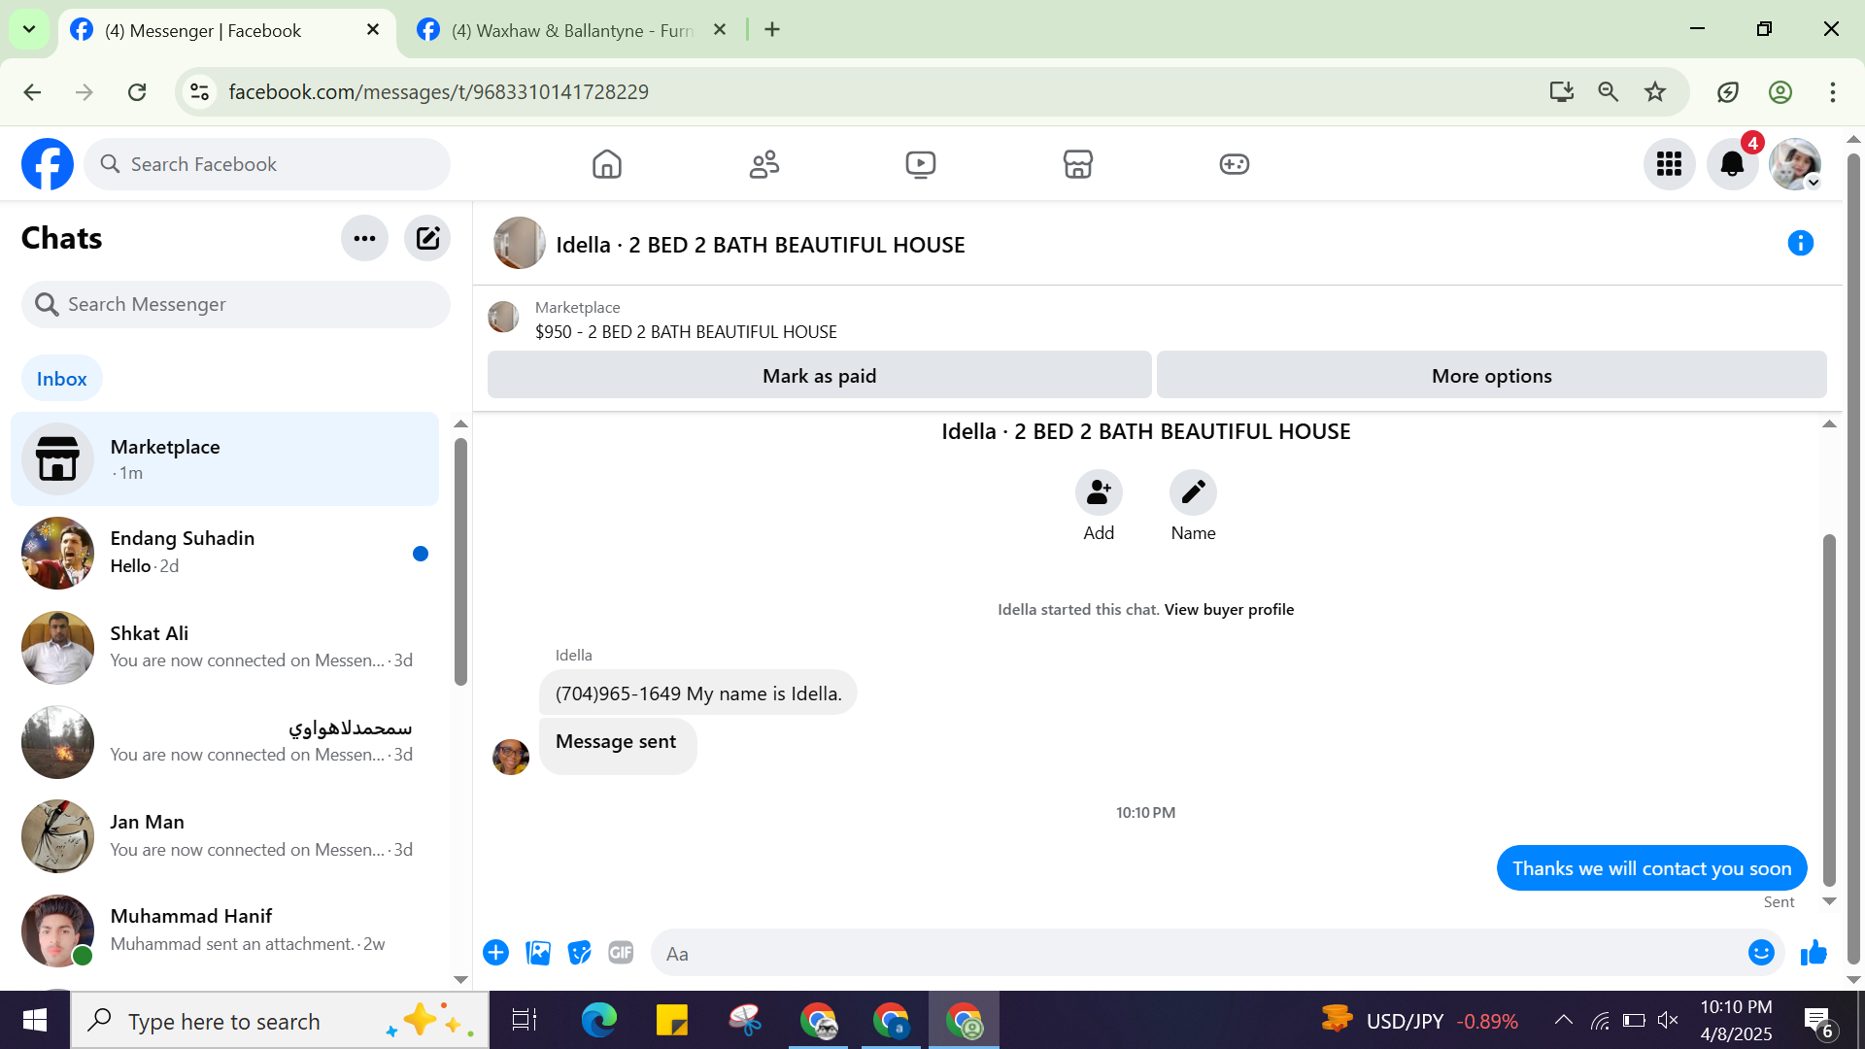Viewport: 1865px width, 1049px height.
Task: Open the tab search dropdown arrow in Chrome
Action: tap(29, 29)
